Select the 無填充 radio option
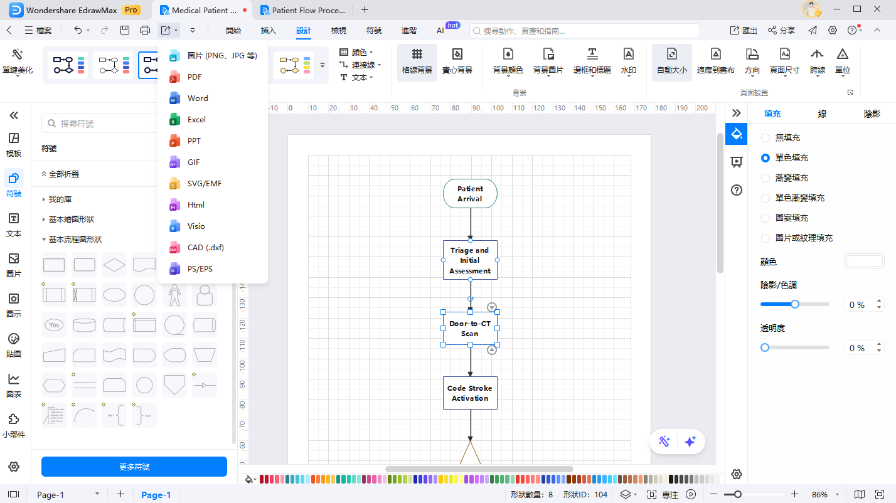896x503 pixels. coord(765,138)
